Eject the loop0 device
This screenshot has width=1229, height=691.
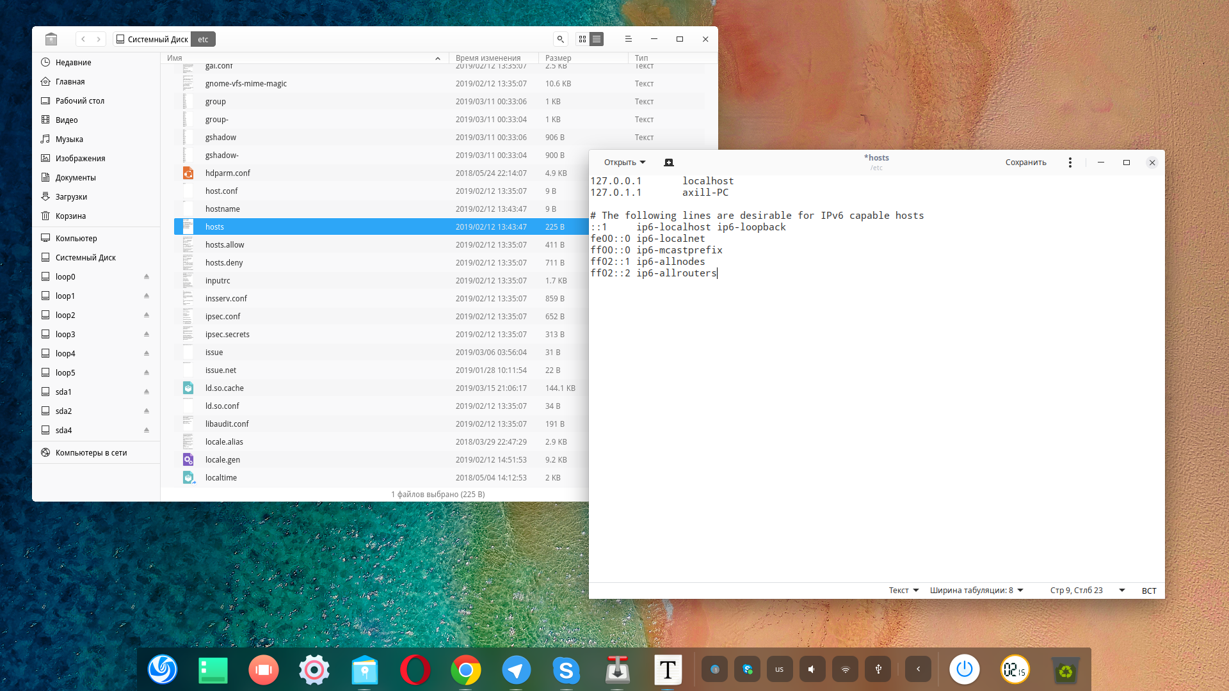147,276
